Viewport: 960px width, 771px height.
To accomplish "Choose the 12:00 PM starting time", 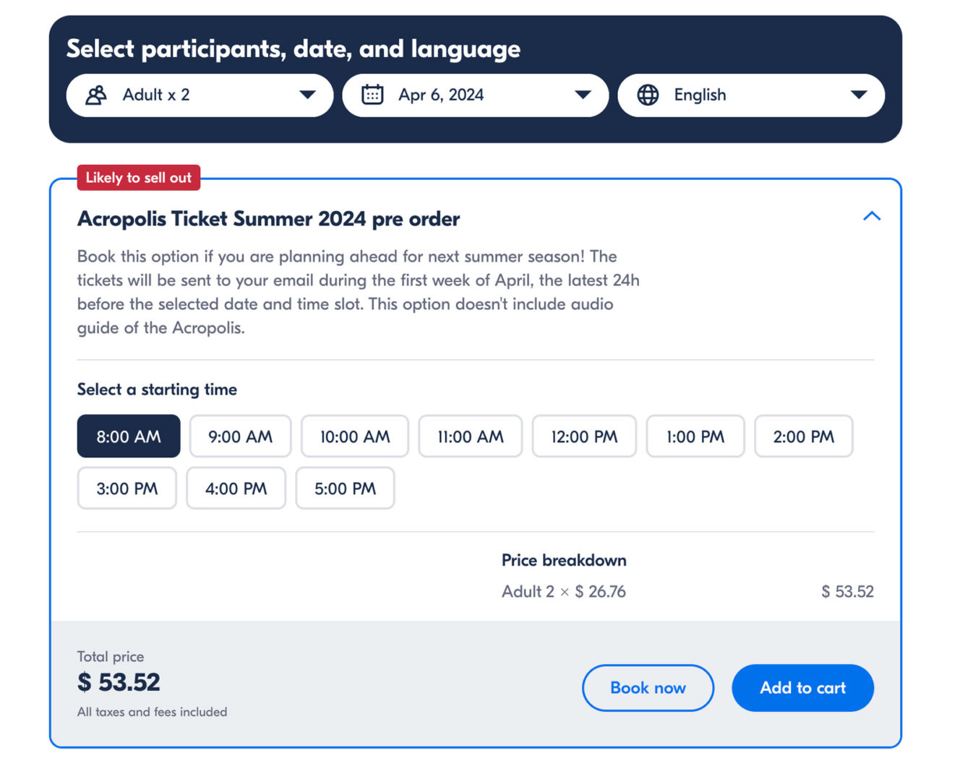I will coord(584,436).
